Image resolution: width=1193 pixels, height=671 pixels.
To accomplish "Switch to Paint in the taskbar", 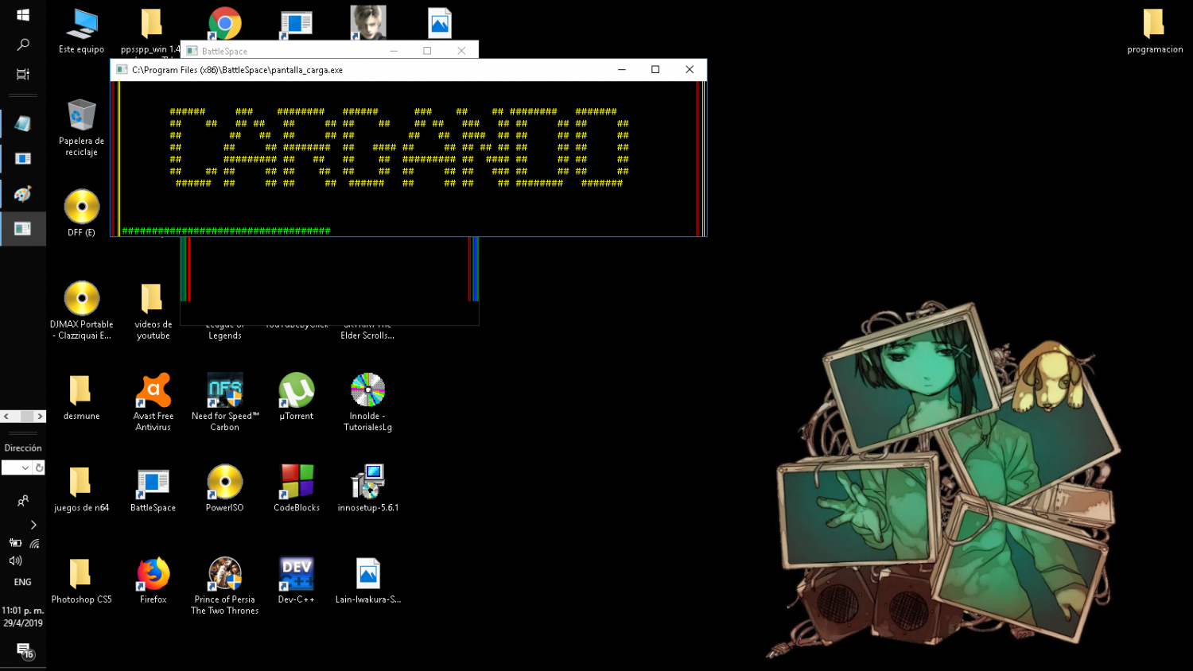I will click(x=23, y=194).
